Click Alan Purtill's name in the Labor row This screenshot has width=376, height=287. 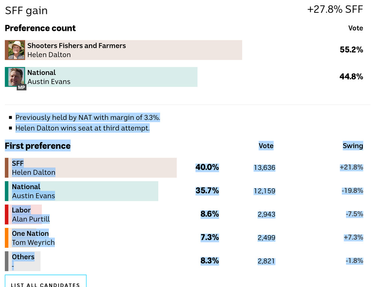pos(31,219)
